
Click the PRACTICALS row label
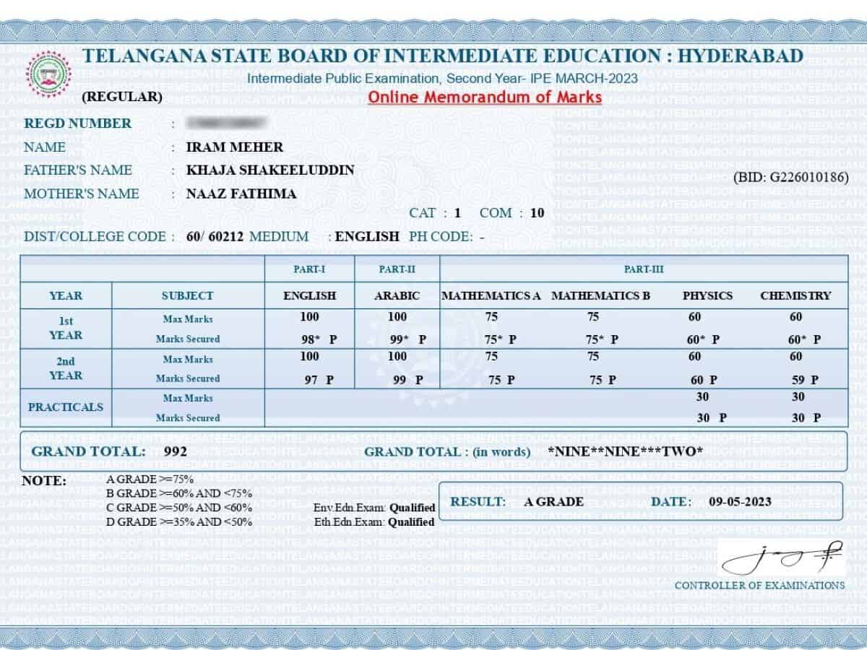pos(66,407)
